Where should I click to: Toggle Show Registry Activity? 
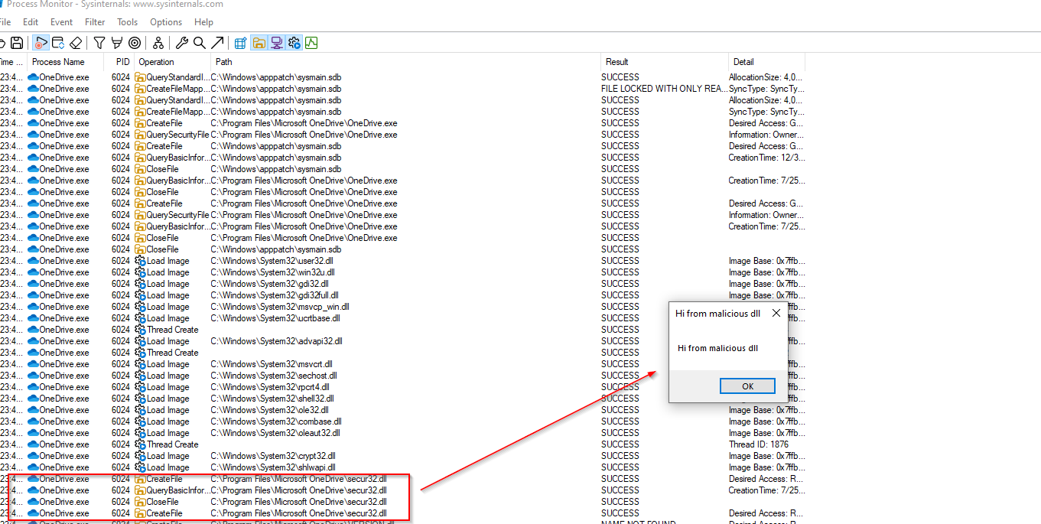click(x=241, y=43)
